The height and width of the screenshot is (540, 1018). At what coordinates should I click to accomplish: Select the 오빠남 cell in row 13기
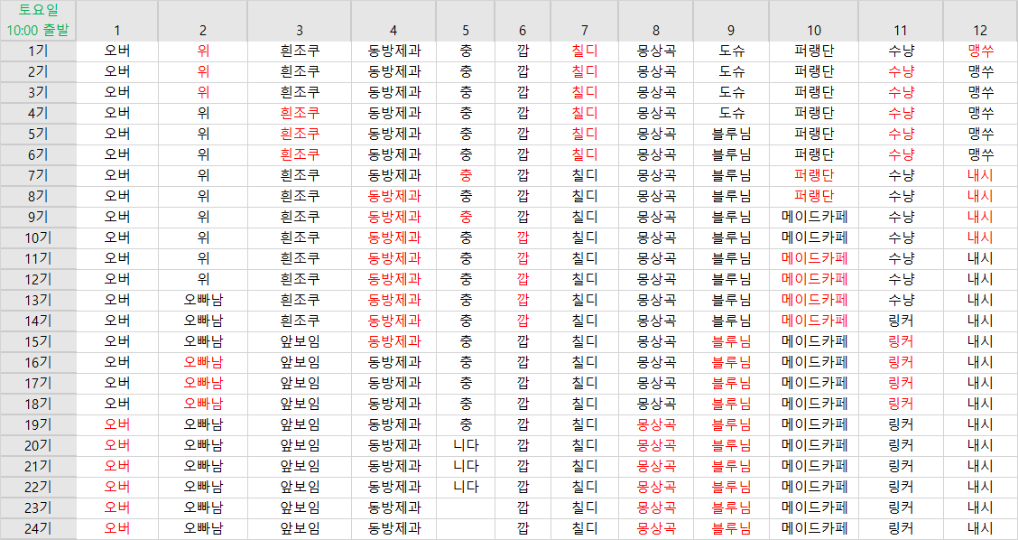[x=203, y=300]
